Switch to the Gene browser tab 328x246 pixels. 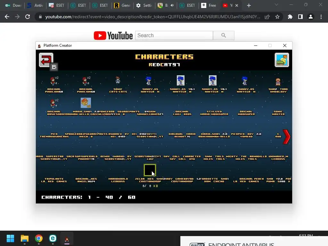122,5
